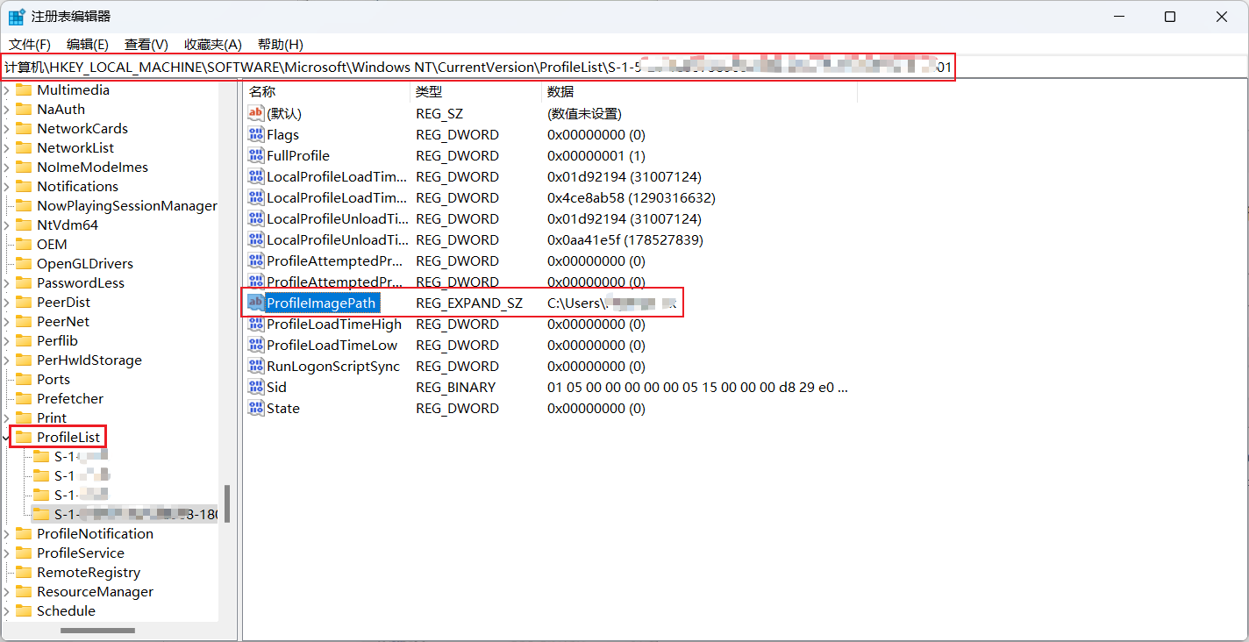Click the FullProfile DWORD value icon
1249x642 pixels.
pyautogui.click(x=256, y=155)
